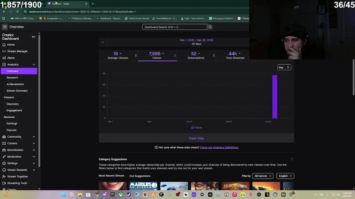The image size is (355, 199).
Task: Open the Marbles on Stream category thumbnail
Action: (143, 186)
